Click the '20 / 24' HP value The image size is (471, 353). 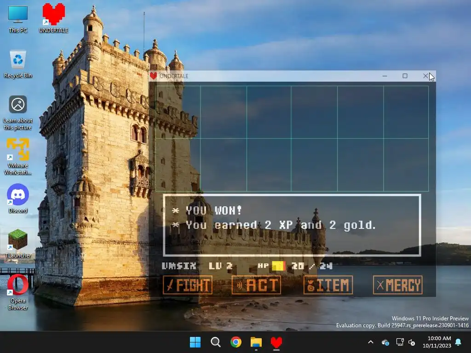tap(312, 266)
